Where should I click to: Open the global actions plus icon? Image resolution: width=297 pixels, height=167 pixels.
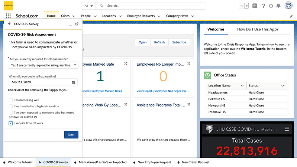(255, 6)
